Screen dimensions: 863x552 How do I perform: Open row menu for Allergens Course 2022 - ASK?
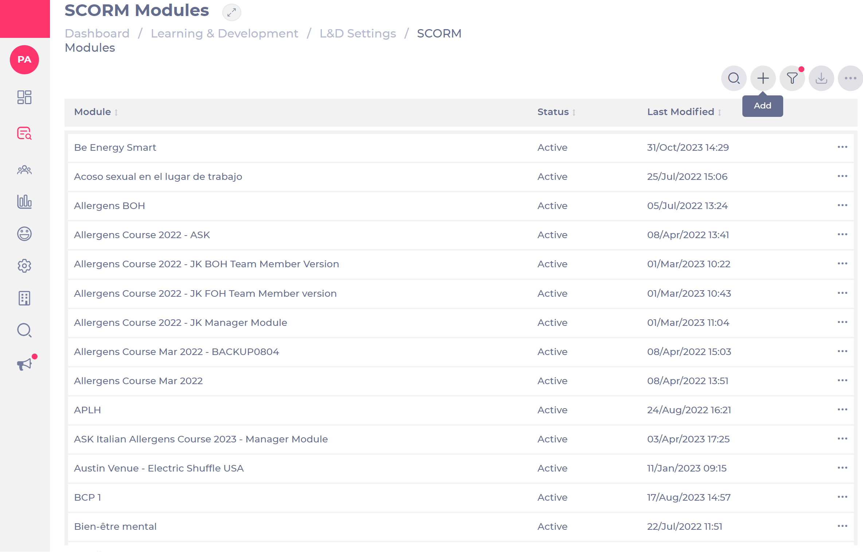coord(842,234)
